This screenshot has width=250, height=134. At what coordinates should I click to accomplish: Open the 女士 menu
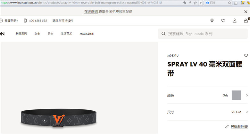click(x=37, y=34)
